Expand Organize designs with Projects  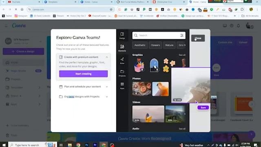[83, 97]
